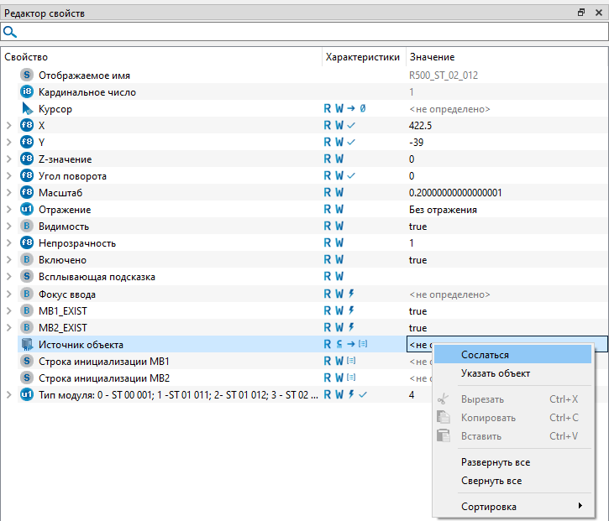Click the search magnifier icon
This screenshot has height=521, width=609.
[10, 32]
